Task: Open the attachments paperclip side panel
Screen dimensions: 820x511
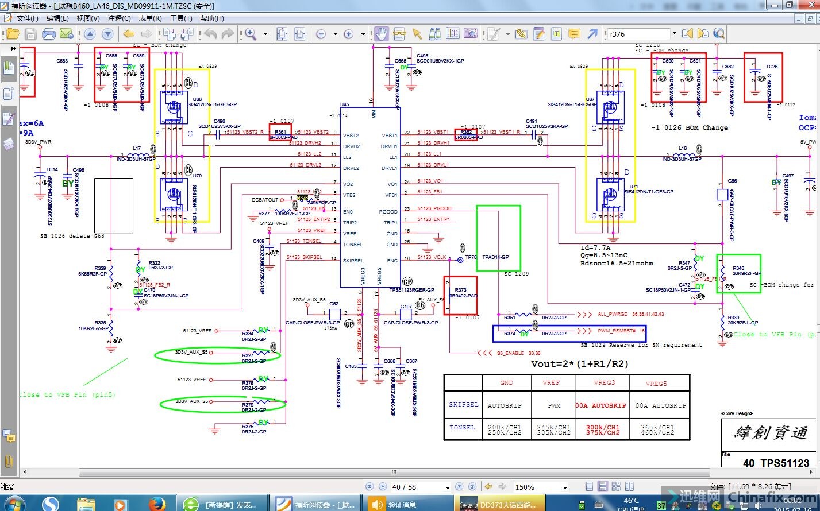Action: (x=9, y=460)
